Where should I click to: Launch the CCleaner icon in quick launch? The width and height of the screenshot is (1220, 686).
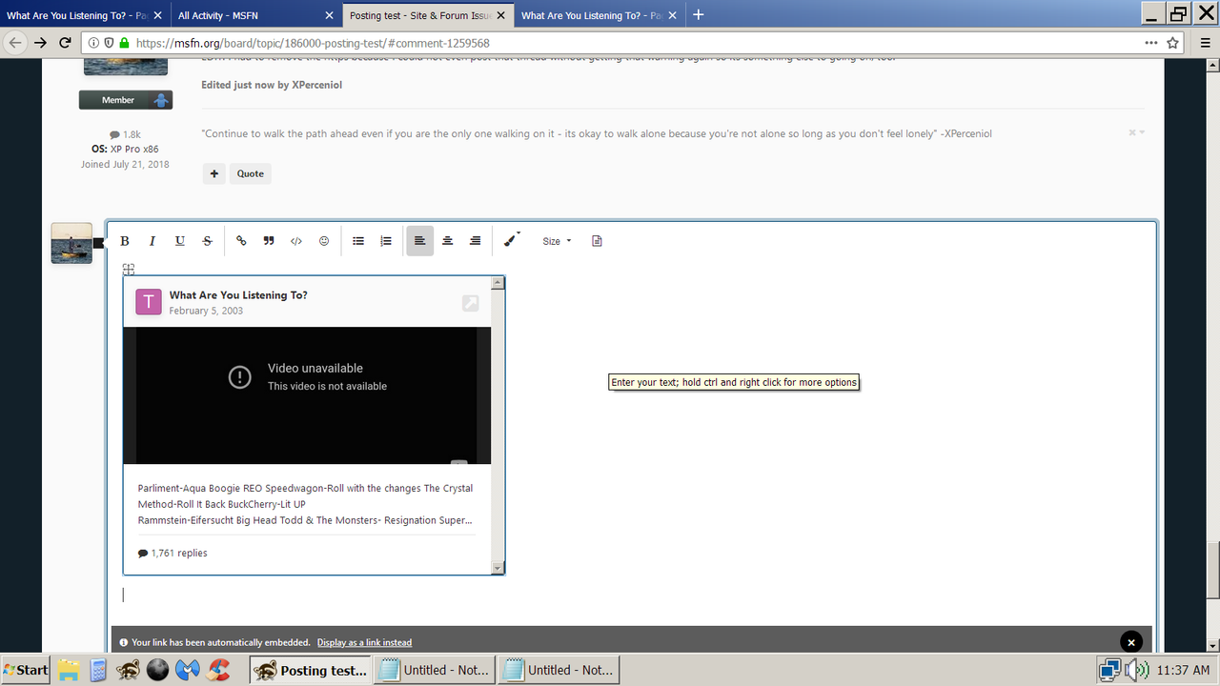219,670
